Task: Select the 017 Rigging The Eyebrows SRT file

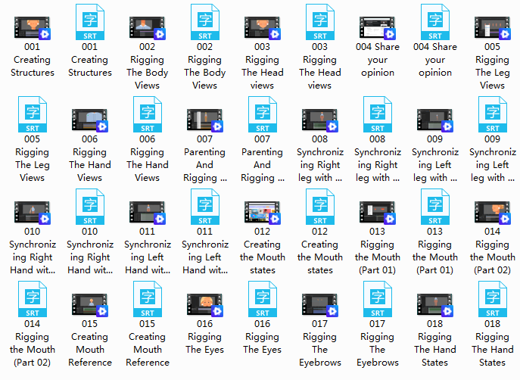Action: coord(378,299)
